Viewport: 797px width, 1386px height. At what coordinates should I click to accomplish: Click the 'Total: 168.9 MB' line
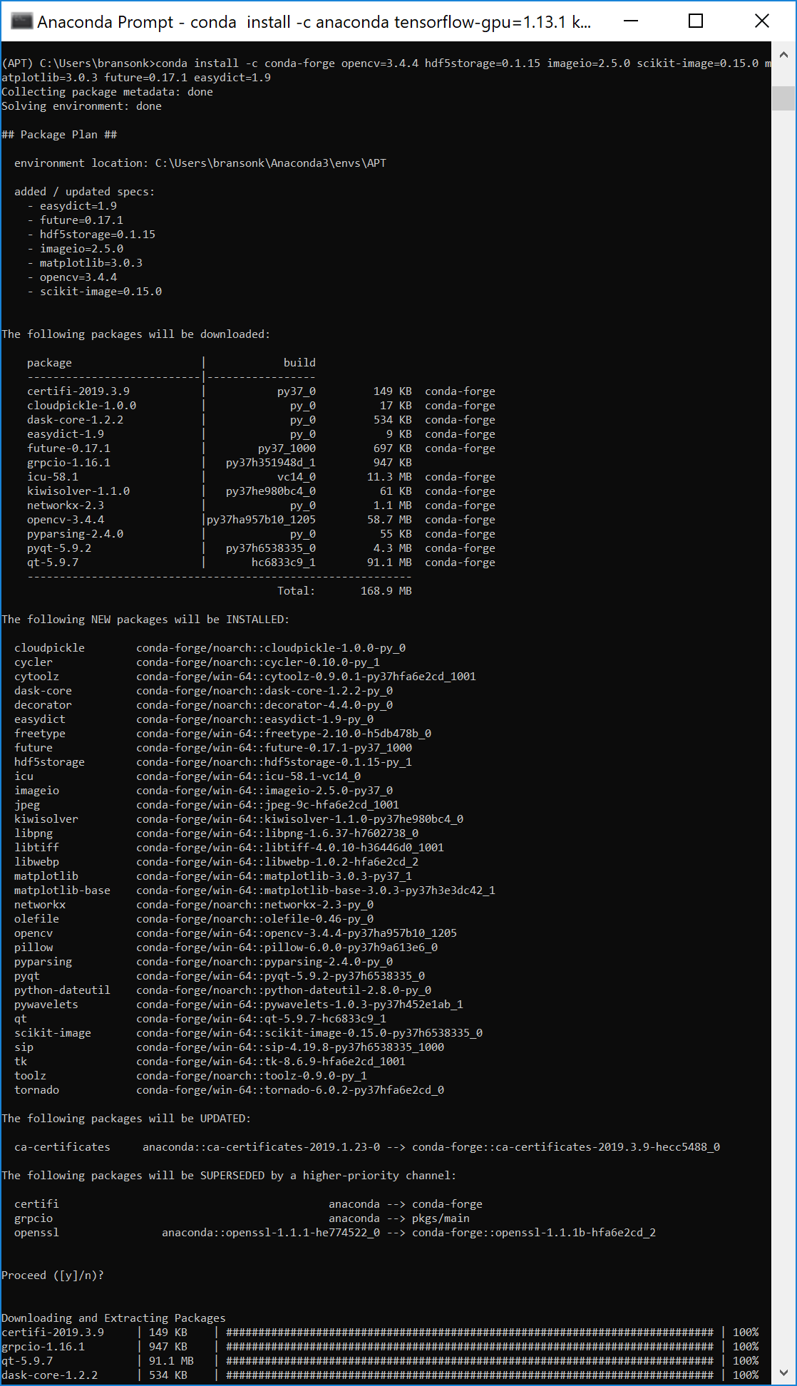pos(344,591)
